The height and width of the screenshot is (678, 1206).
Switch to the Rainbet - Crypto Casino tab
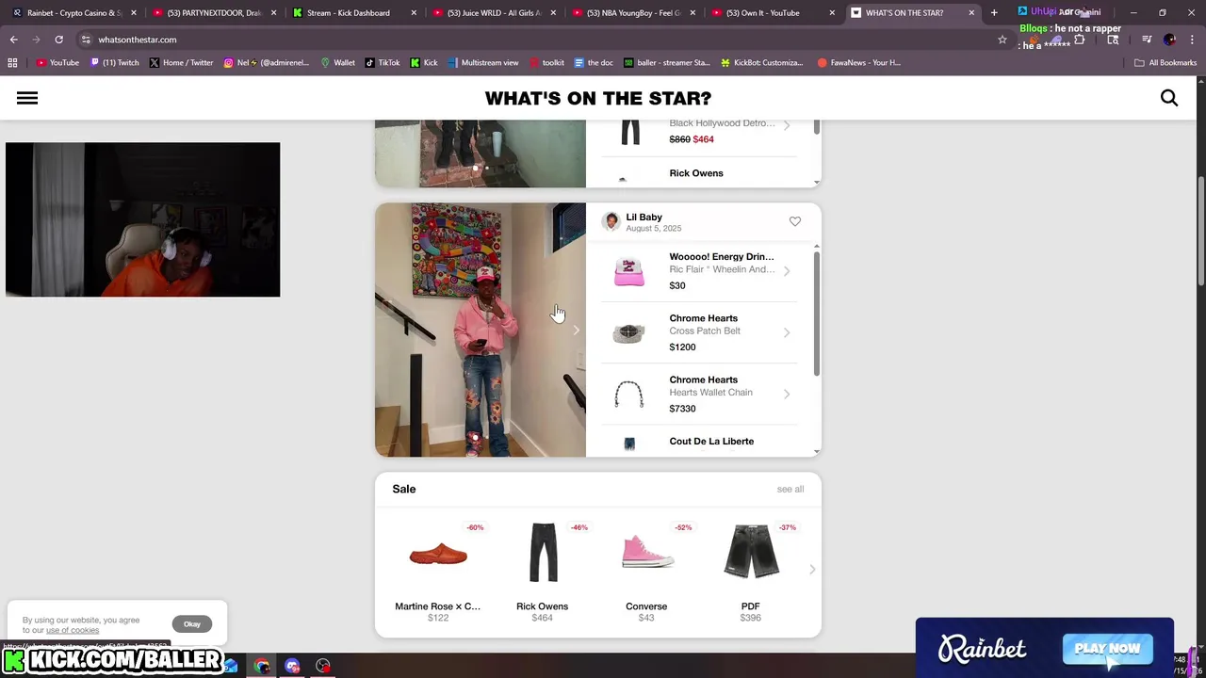tap(75, 12)
